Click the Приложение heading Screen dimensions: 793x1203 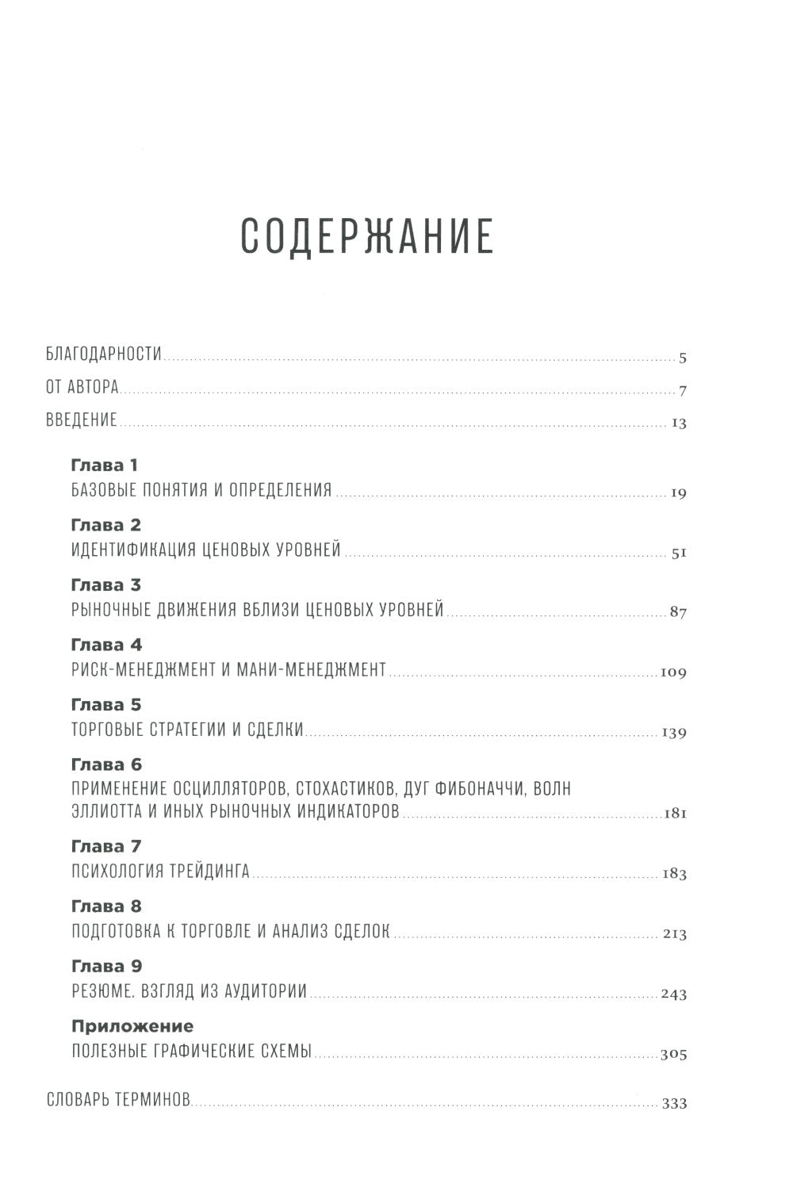click(132, 1027)
